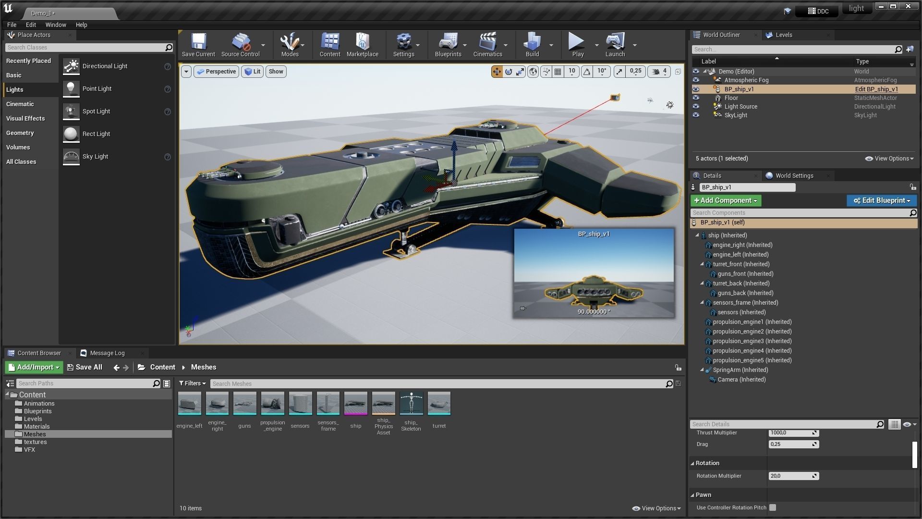Click the Show button in viewport
922x519 pixels.
(276, 72)
